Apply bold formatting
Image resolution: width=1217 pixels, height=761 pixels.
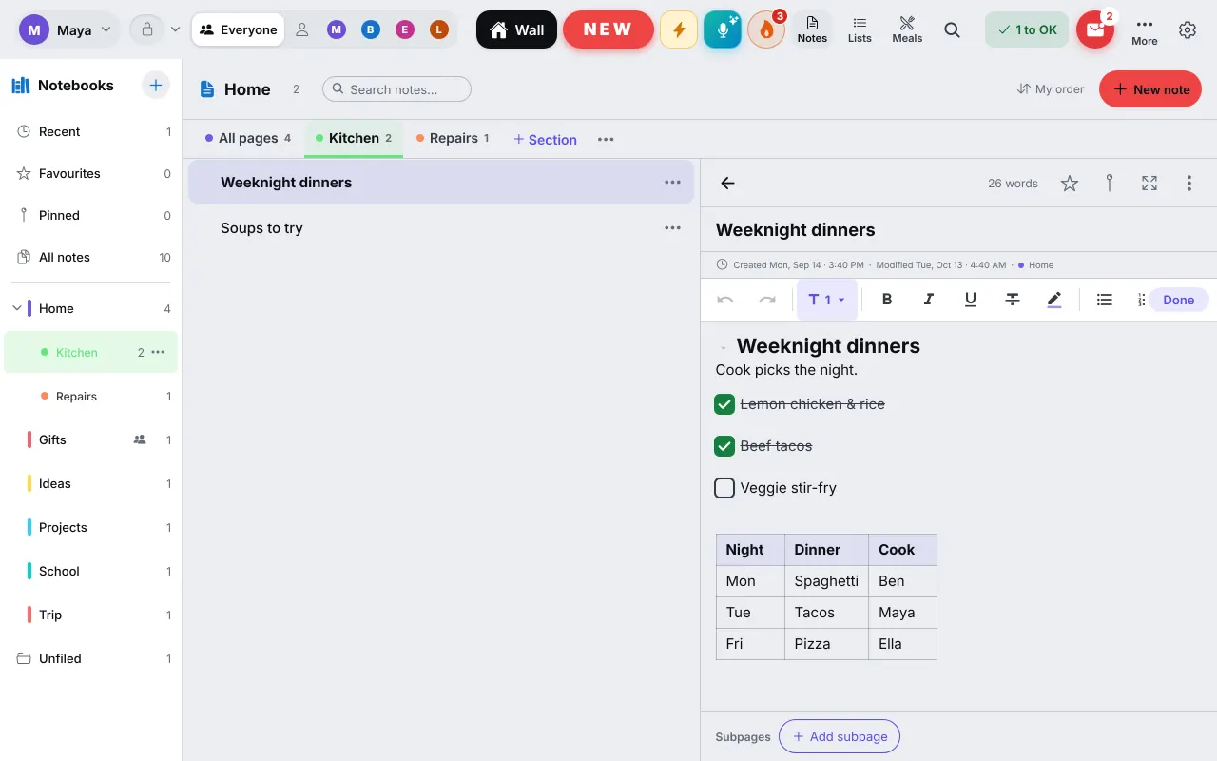coord(887,300)
